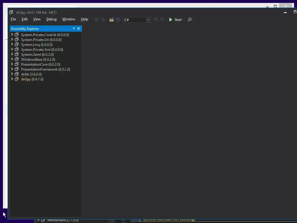
Task: Expand System.Linq assembly node
Action: tap(12, 44)
